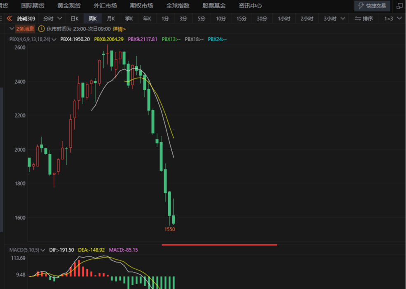
Task: Click the 纯碱309 contract name
Action: point(26,19)
